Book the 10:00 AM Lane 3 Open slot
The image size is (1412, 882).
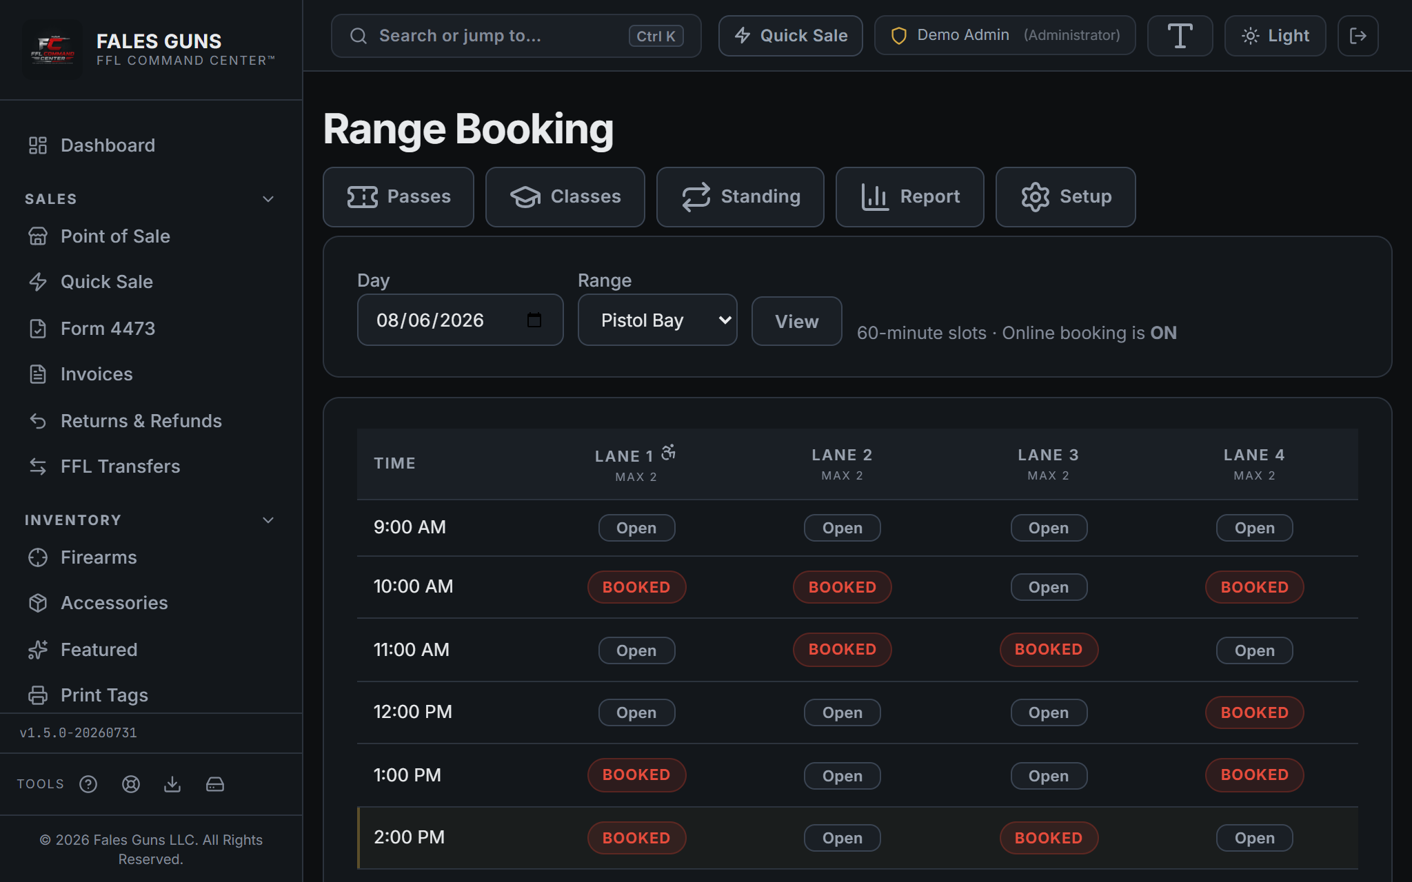(1049, 587)
